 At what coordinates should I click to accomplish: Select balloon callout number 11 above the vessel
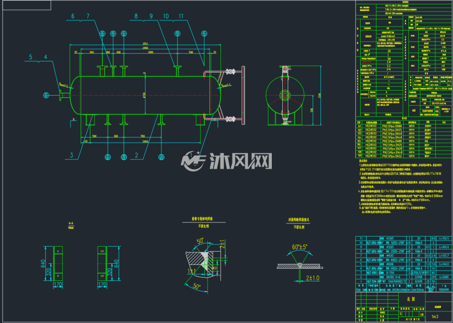181,17
